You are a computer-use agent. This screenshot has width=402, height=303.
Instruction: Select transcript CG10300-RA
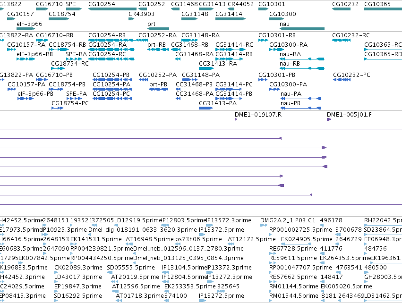coord(288,44)
